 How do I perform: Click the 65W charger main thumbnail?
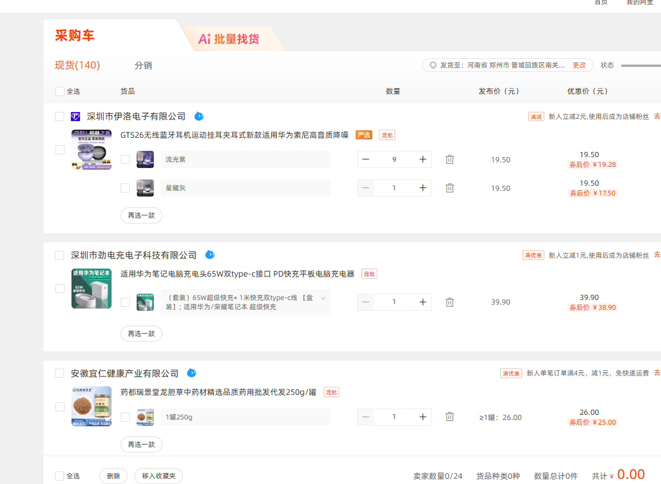pyautogui.click(x=91, y=289)
